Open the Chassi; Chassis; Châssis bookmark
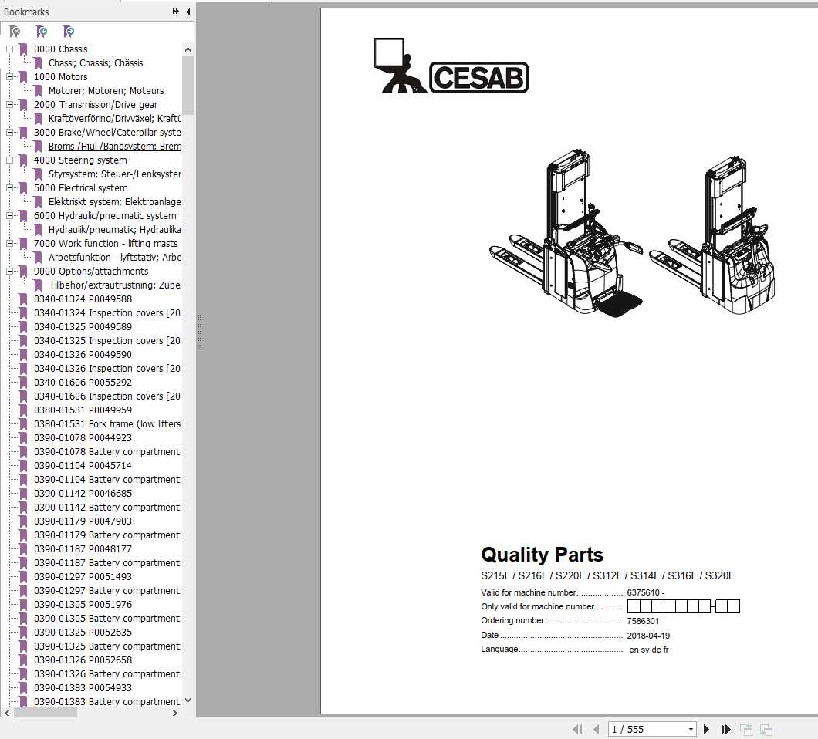This screenshot has height=739, width=818. pos(96,63)
